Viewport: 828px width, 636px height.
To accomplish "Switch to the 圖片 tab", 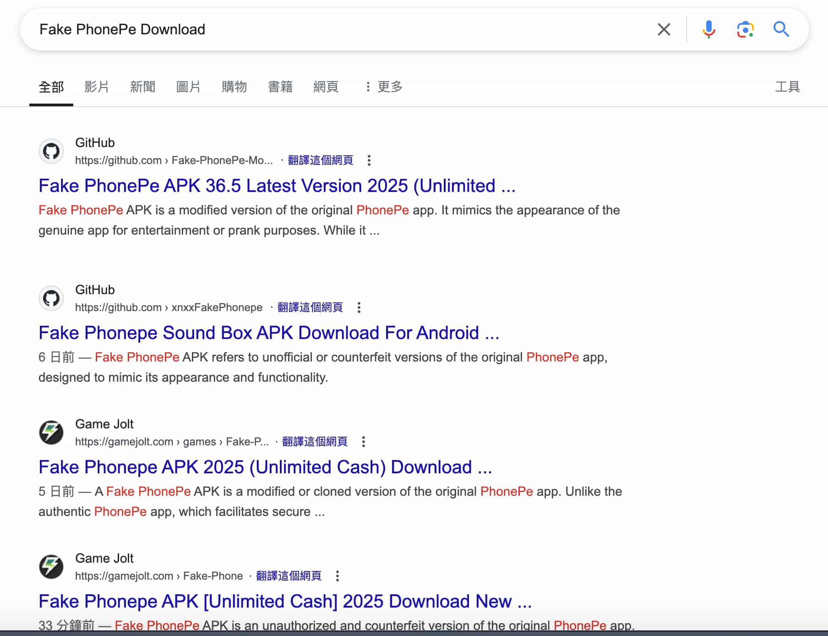I will point(189,87).
